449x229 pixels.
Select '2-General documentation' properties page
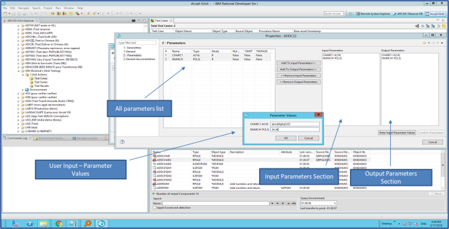click(139, 59)
